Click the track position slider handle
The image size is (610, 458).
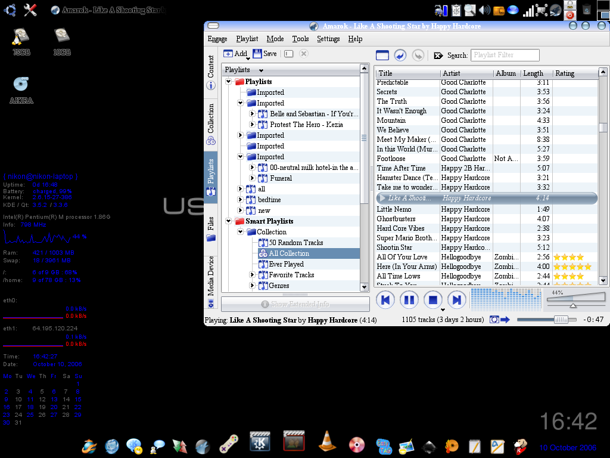pos(561,320)
